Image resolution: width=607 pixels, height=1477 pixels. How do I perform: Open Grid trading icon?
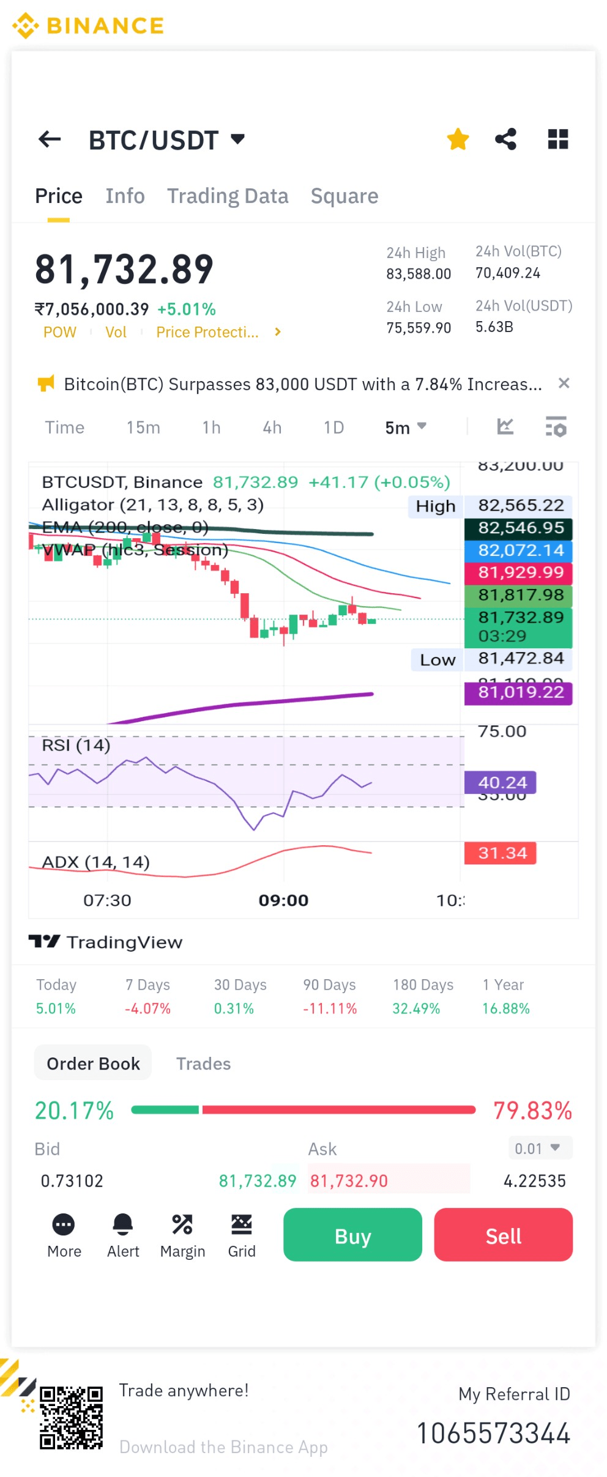[242, 1236]
